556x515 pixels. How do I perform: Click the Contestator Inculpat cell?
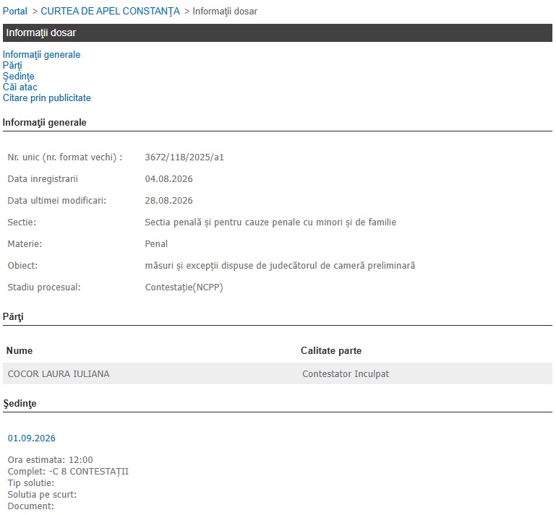(x=346, y=374)
